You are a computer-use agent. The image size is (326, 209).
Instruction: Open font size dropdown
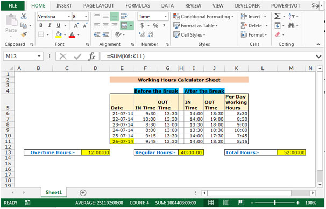tap(86, 17)
